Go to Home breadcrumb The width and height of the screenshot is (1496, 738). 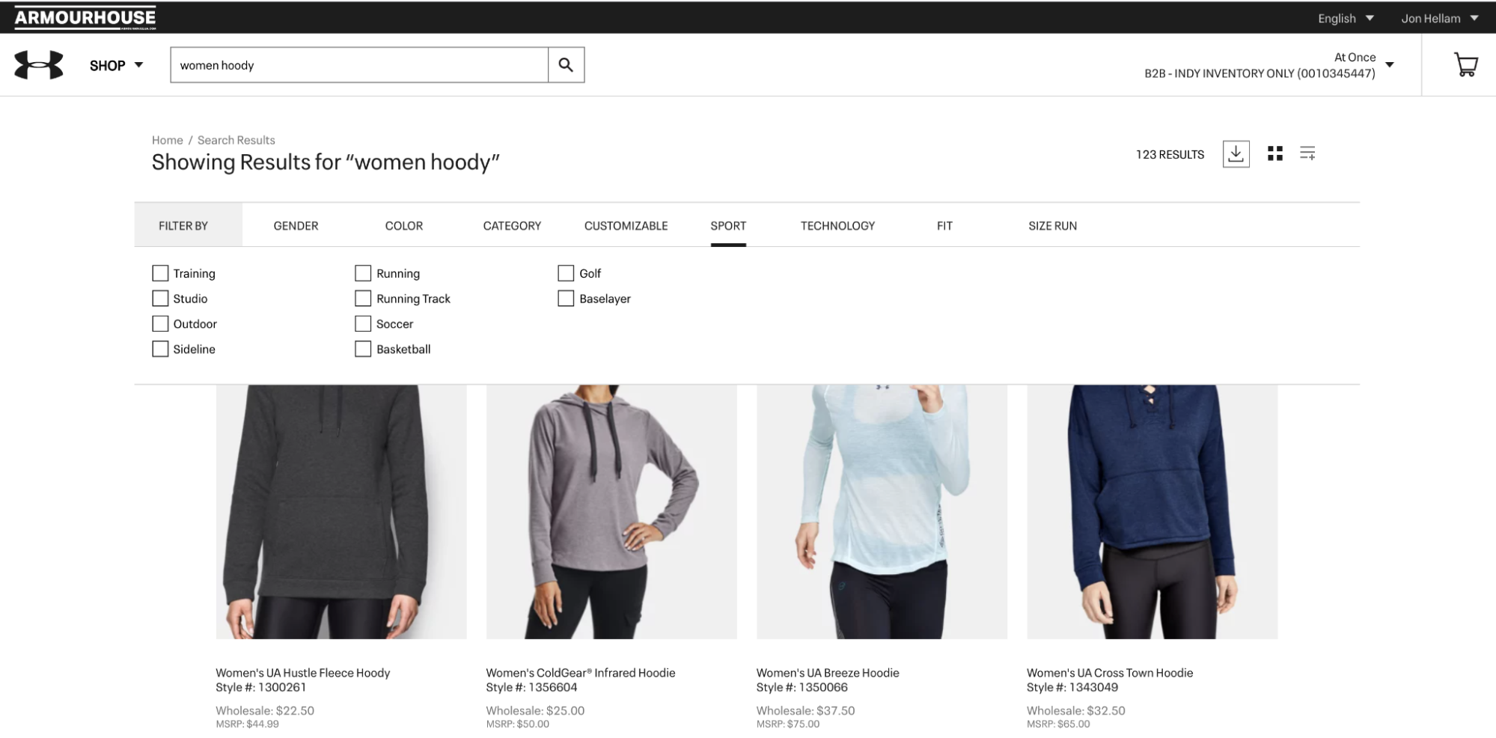tap(167, 140)
